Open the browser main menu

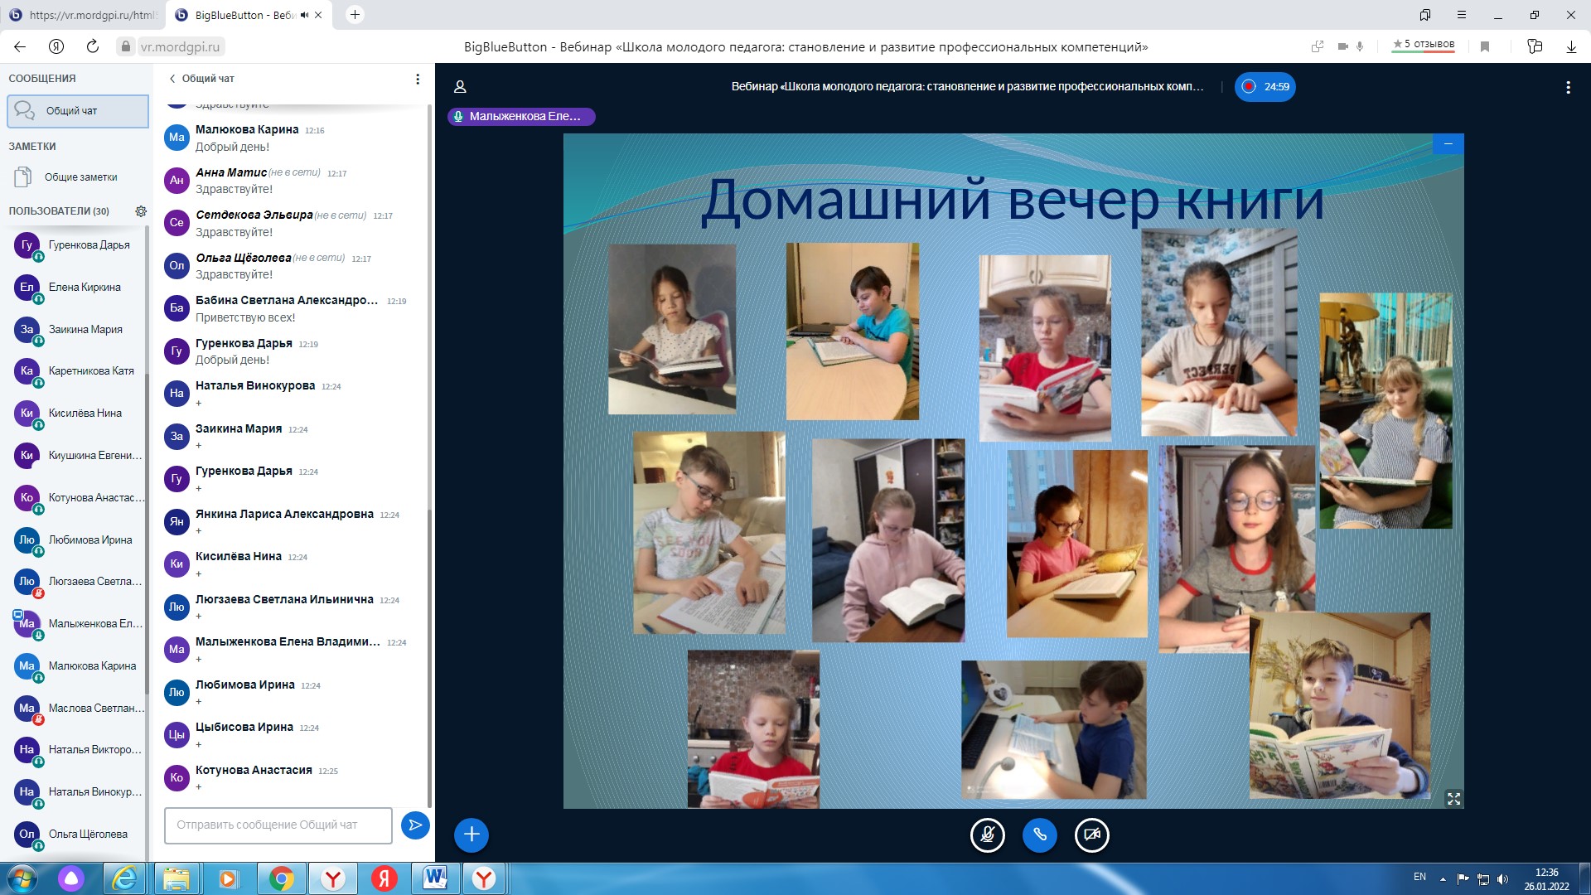pyautogui.click(x=1462, y=15)
